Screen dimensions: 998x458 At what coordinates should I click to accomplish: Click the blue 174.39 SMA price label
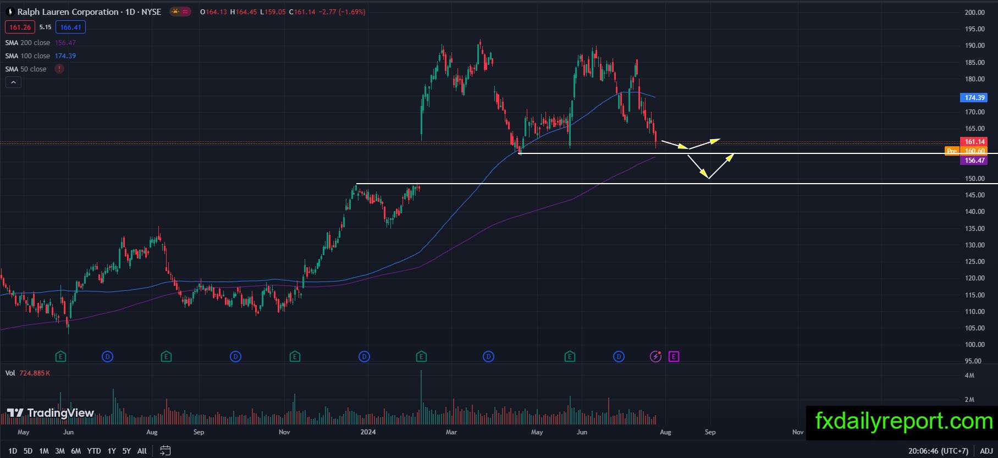974,98
